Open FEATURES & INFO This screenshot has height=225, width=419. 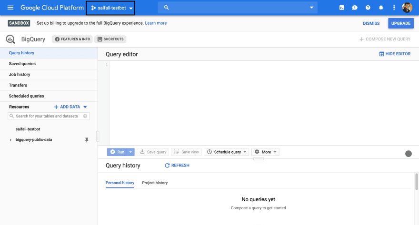pos(72,39)
